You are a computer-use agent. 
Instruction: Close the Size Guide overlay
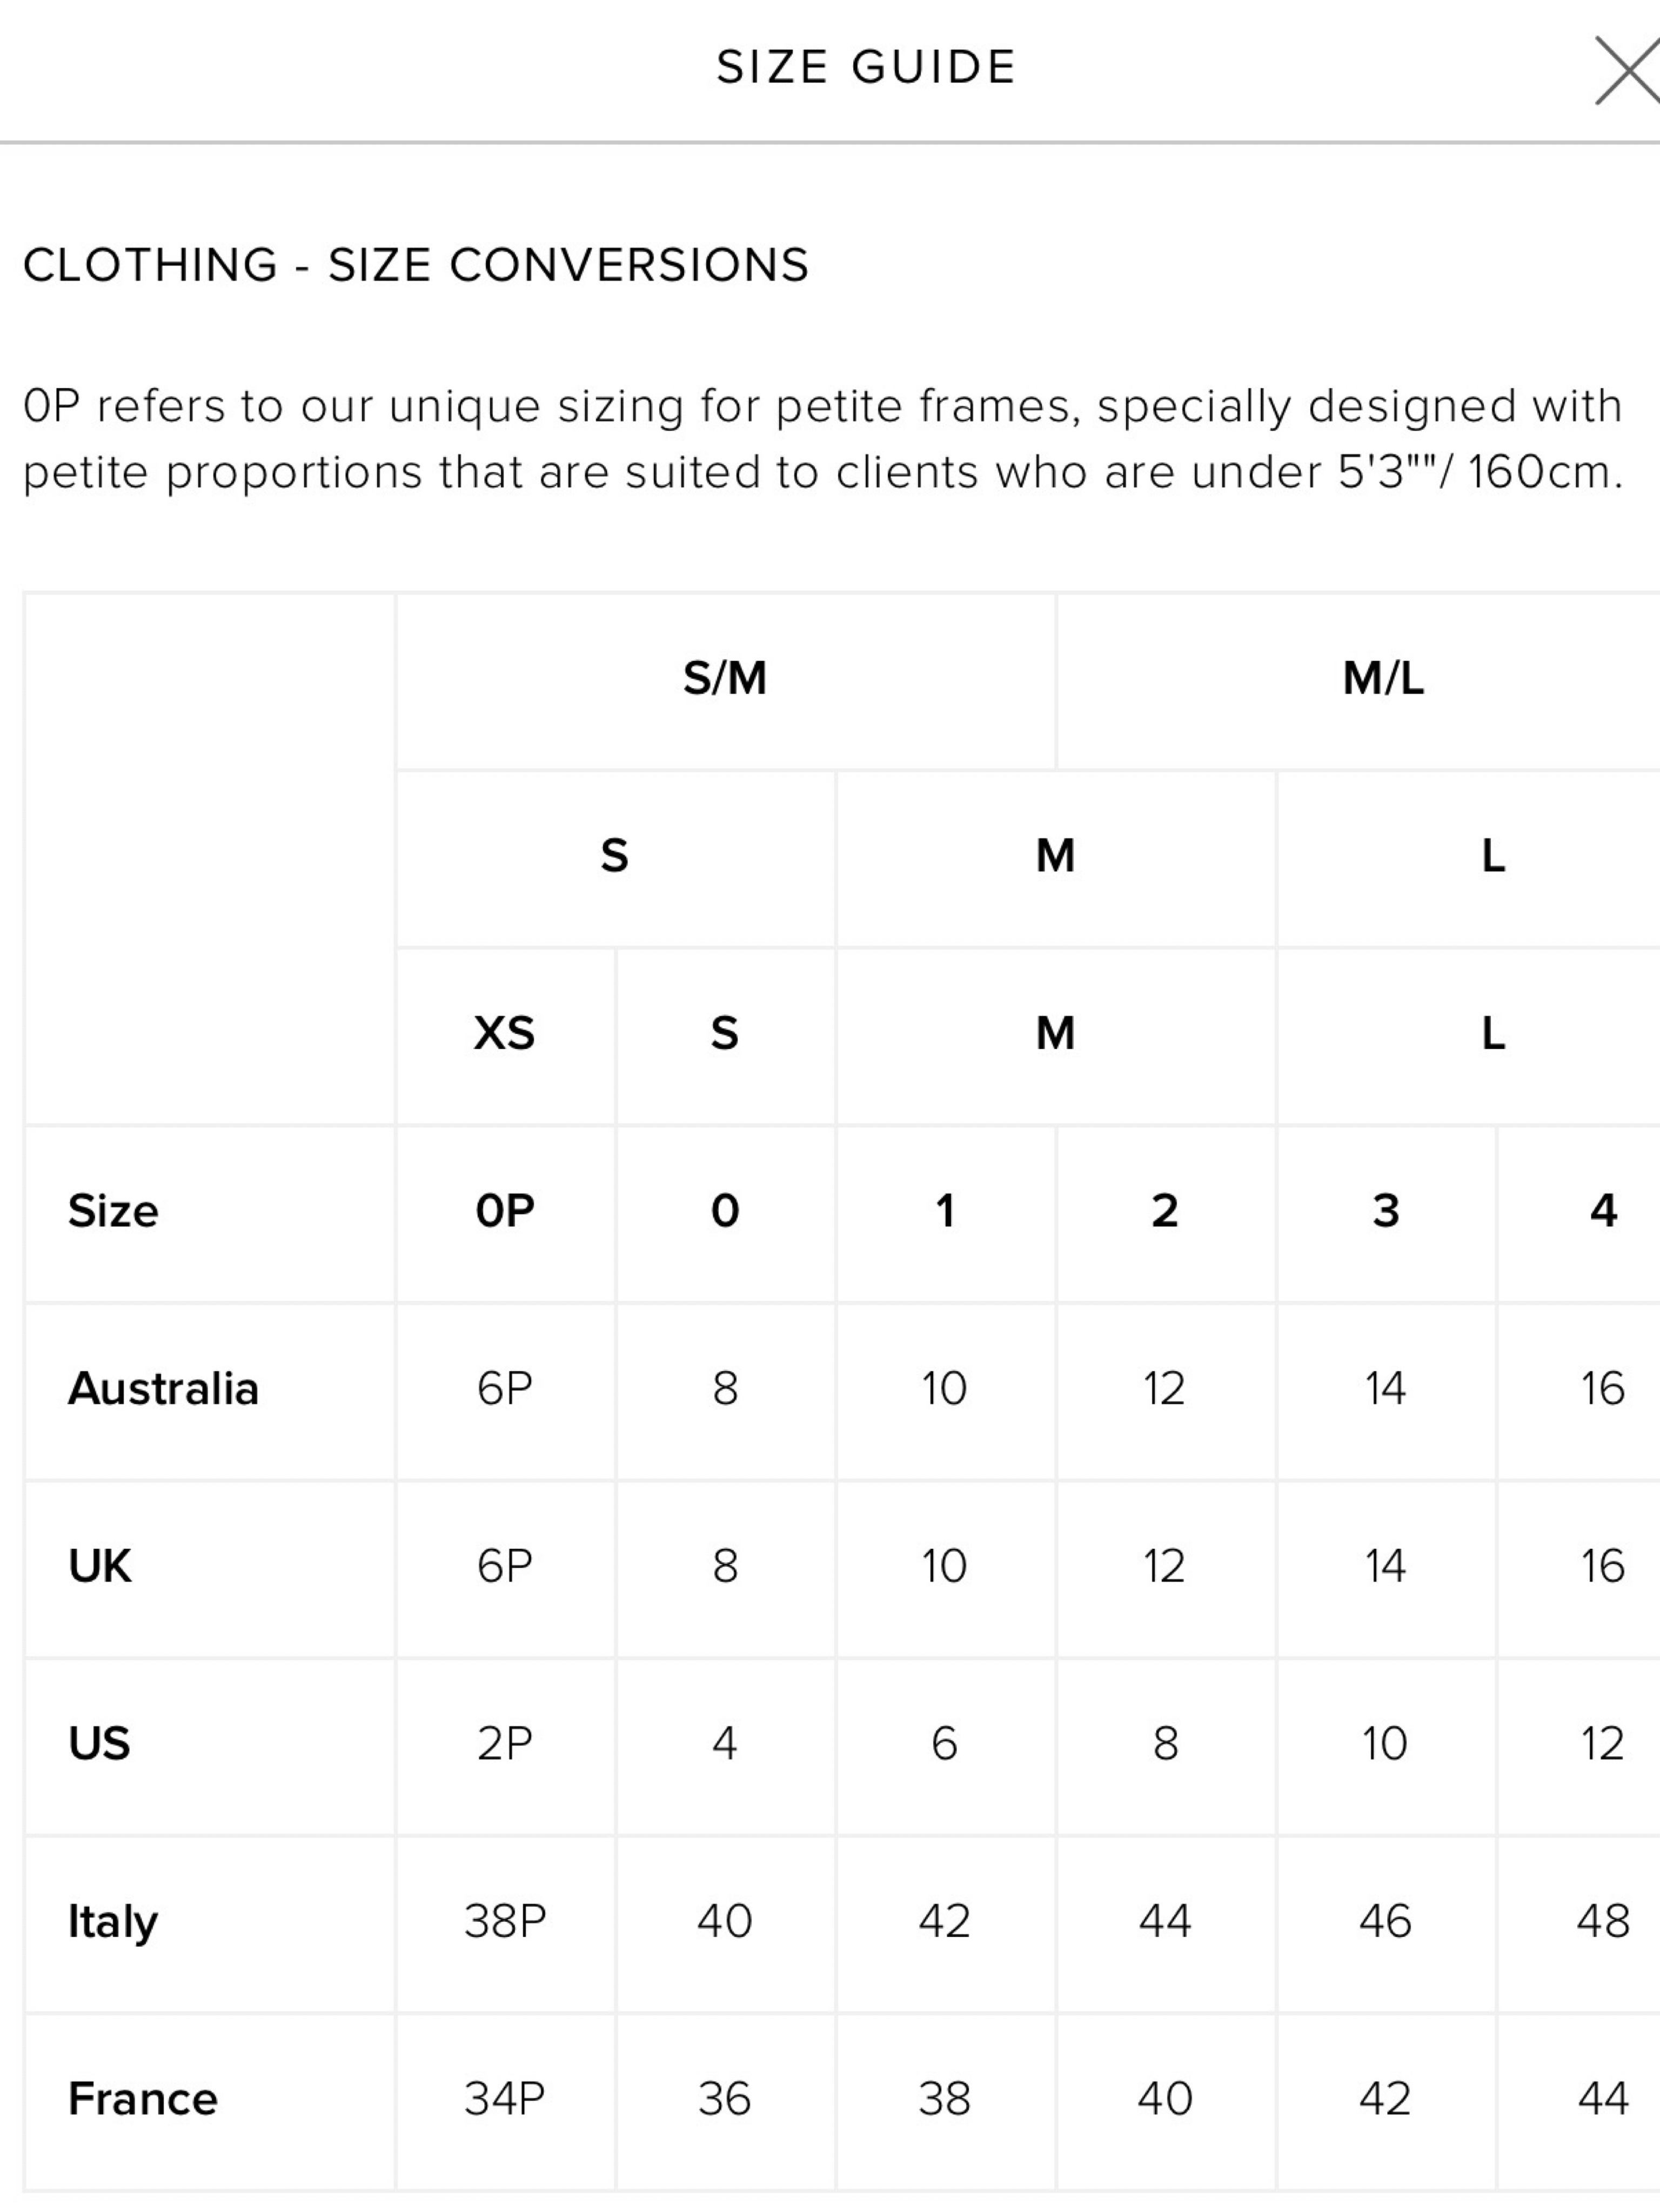(1627, 70)
